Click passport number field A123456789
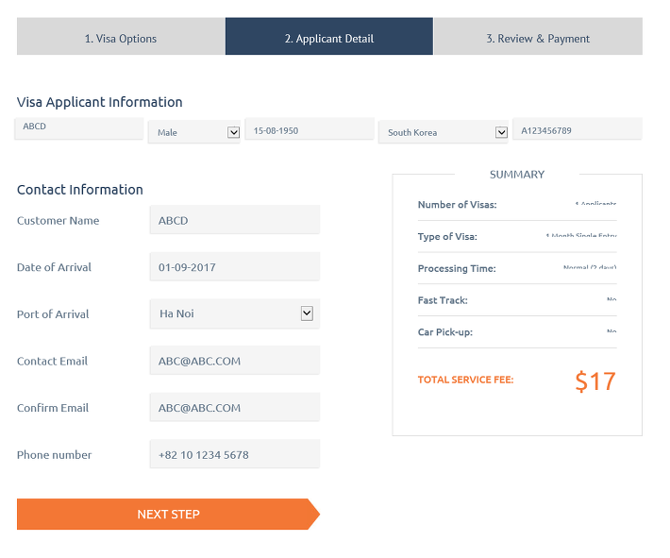This screenshot has height=558, width=670. (x=578, y=129)
